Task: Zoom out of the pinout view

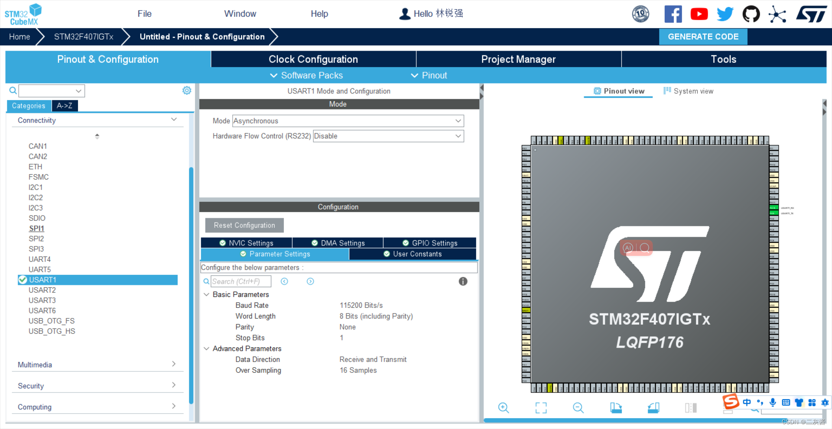Action: click(578, 407)
